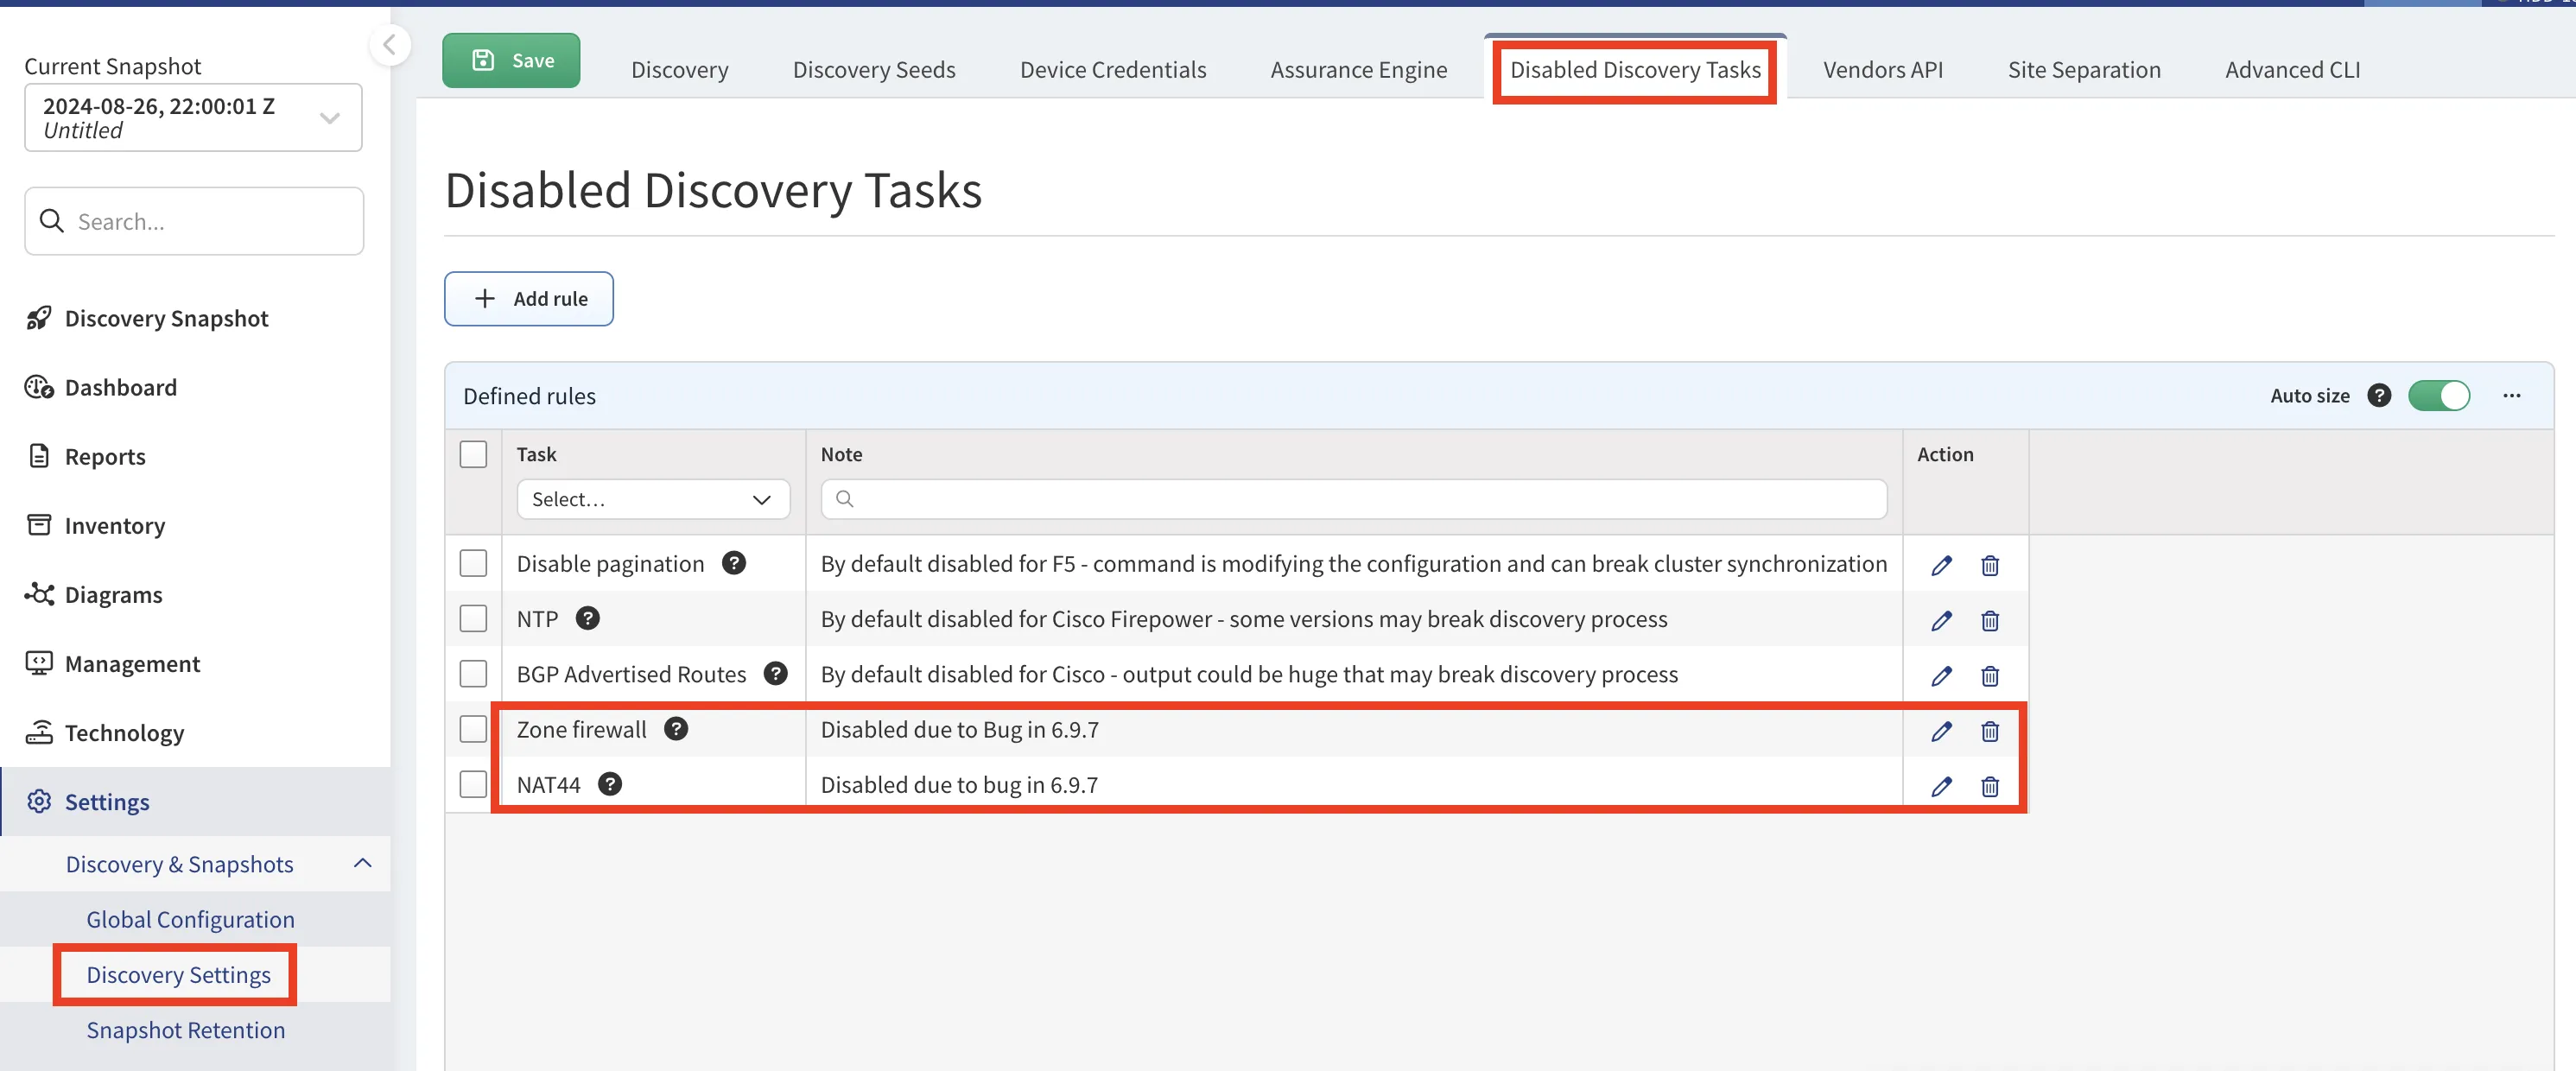2576x1071 pixels.
Task: Click the Save button
Action: [x=510, y=60]
